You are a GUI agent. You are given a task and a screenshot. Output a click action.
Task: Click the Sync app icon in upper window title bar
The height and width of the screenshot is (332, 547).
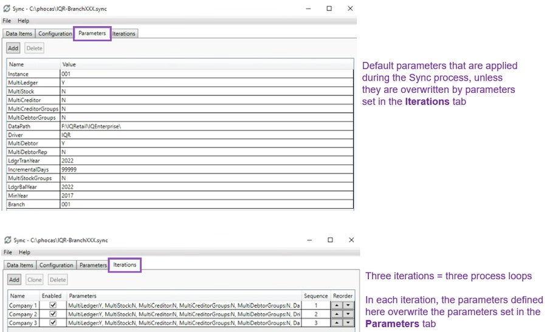[7, 9]
